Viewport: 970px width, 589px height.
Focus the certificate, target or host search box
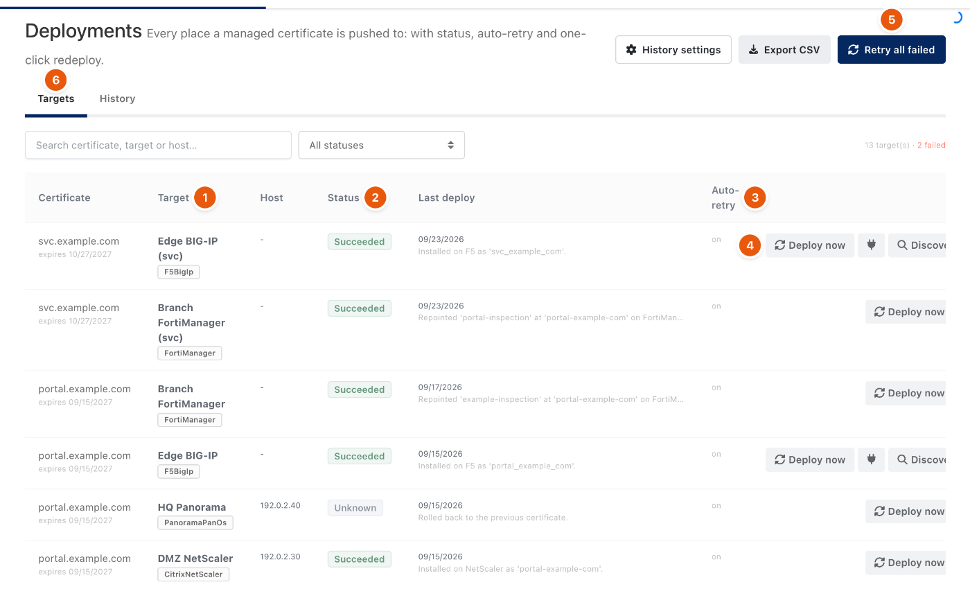point(158,146)
